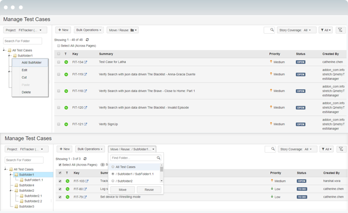This screenshot has height=213, width=348.
Task: Click the search magnifier in upper toolbar
Action: (x=272, y=30)
